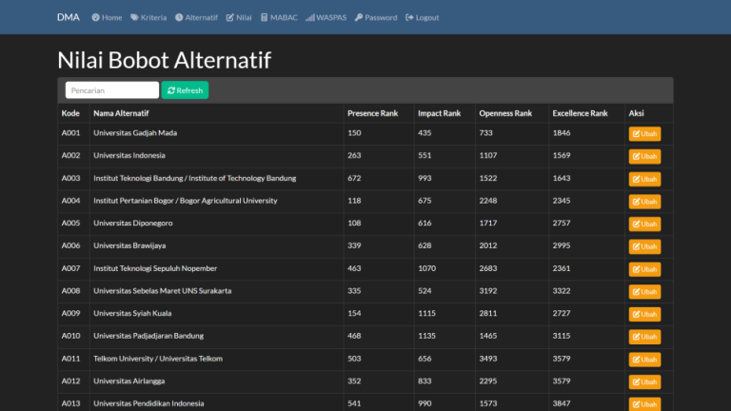Click excellence rank value 2345
The height and width of the screenshot is (411, 731).
click(562, 201)
